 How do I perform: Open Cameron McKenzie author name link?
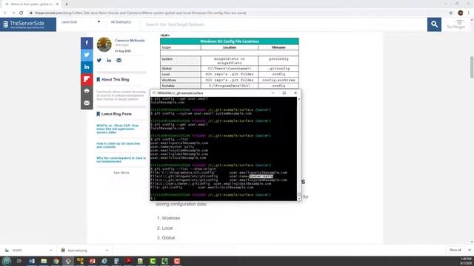pyautogui.click(x=130, y=41)
